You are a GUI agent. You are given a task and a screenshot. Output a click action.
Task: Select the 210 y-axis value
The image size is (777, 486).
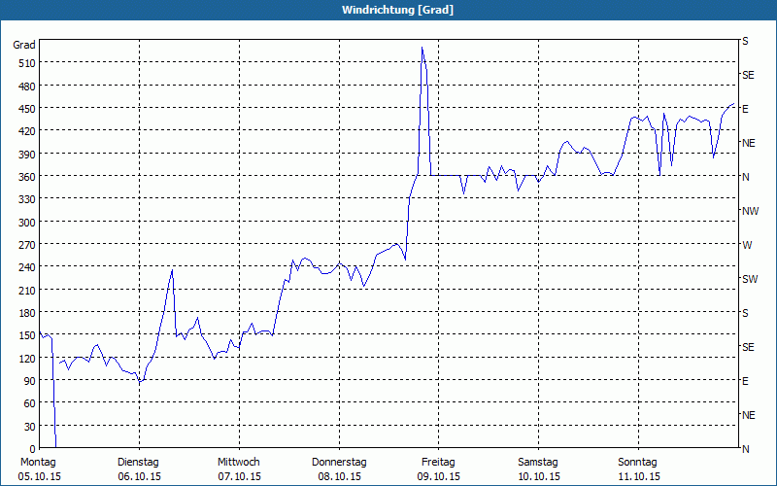pyautogui.click(x=27, y=290)
